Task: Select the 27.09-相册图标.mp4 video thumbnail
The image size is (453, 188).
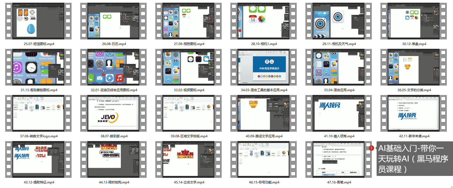Action: [x=188, y=21]
